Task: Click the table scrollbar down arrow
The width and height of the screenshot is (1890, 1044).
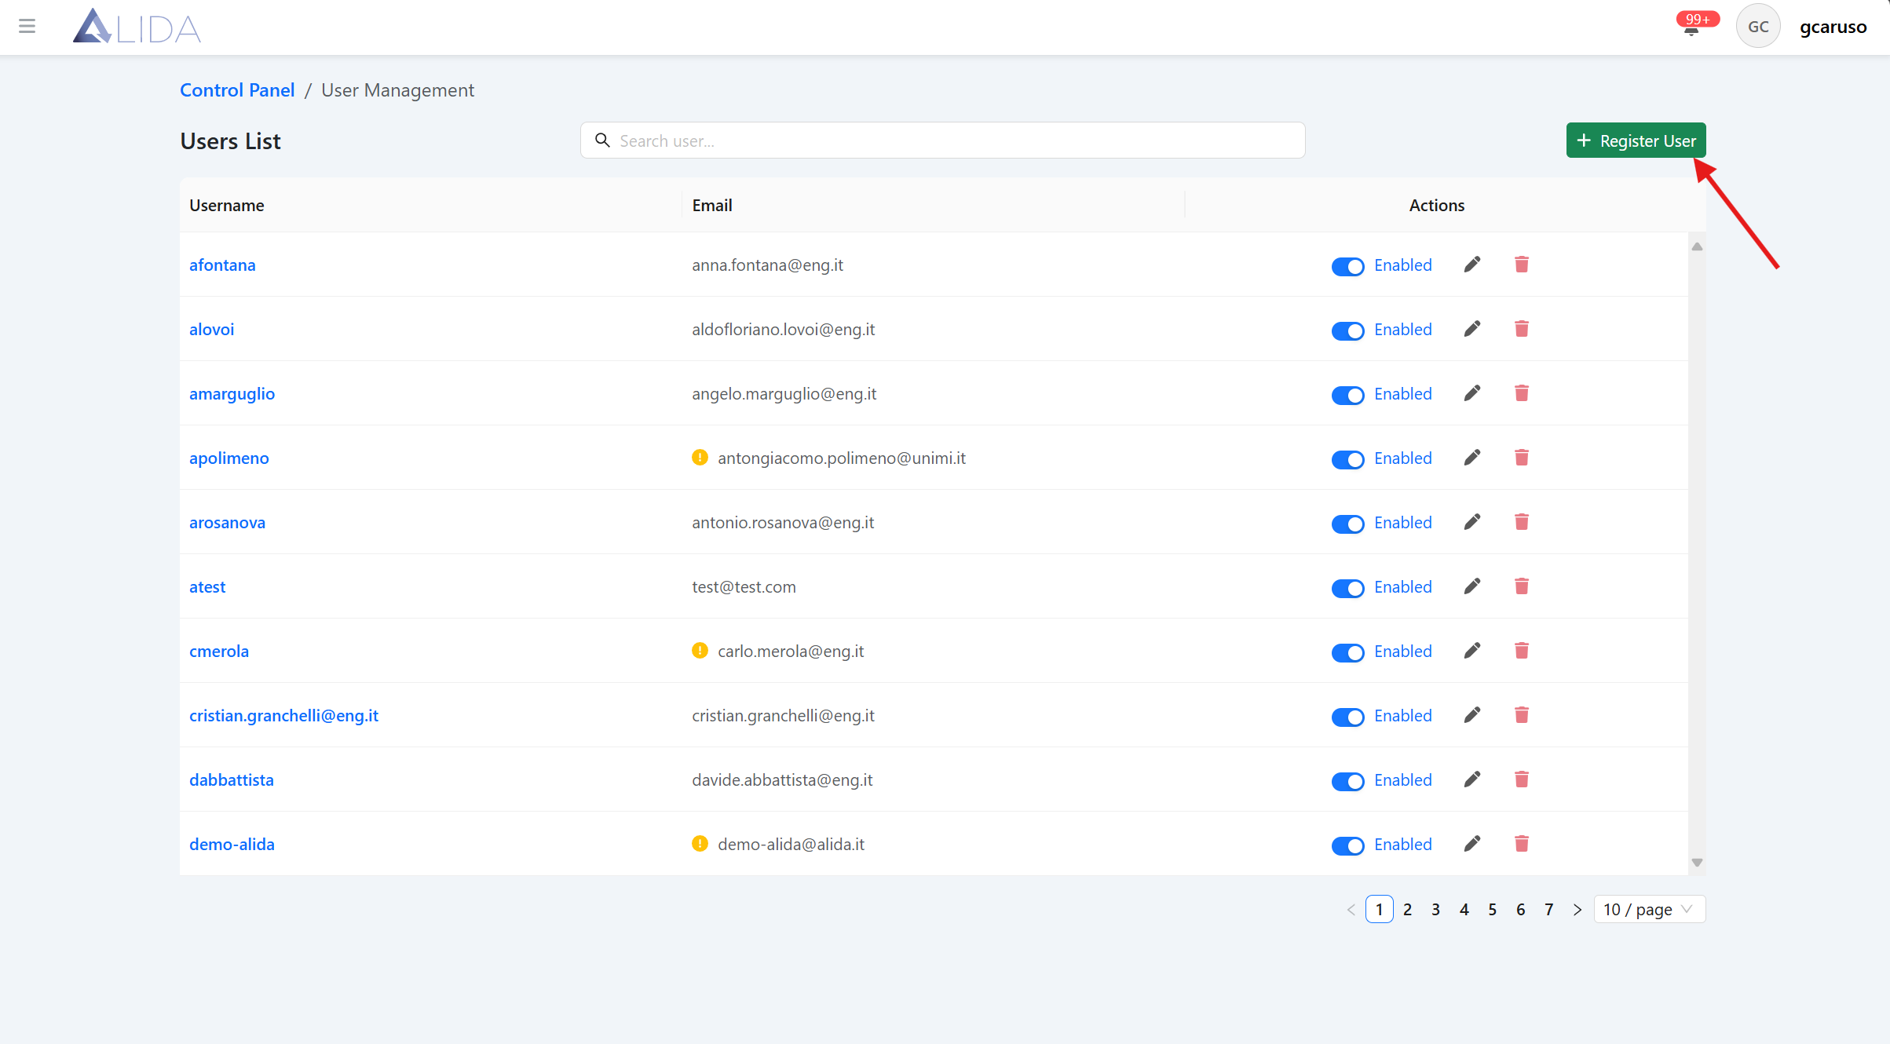Action: point(1697,863)
